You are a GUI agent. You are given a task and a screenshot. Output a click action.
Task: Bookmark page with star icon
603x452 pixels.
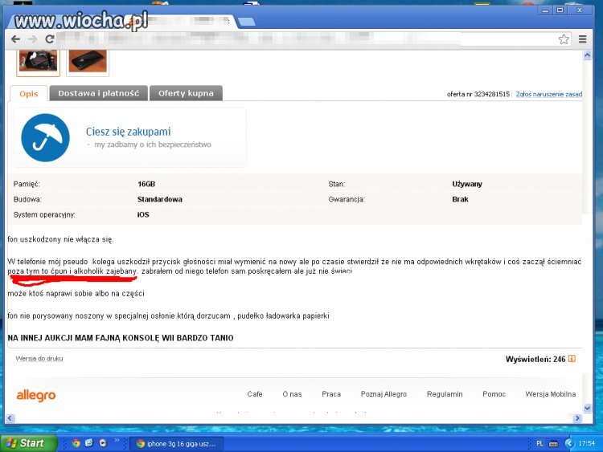coord(564,39)
